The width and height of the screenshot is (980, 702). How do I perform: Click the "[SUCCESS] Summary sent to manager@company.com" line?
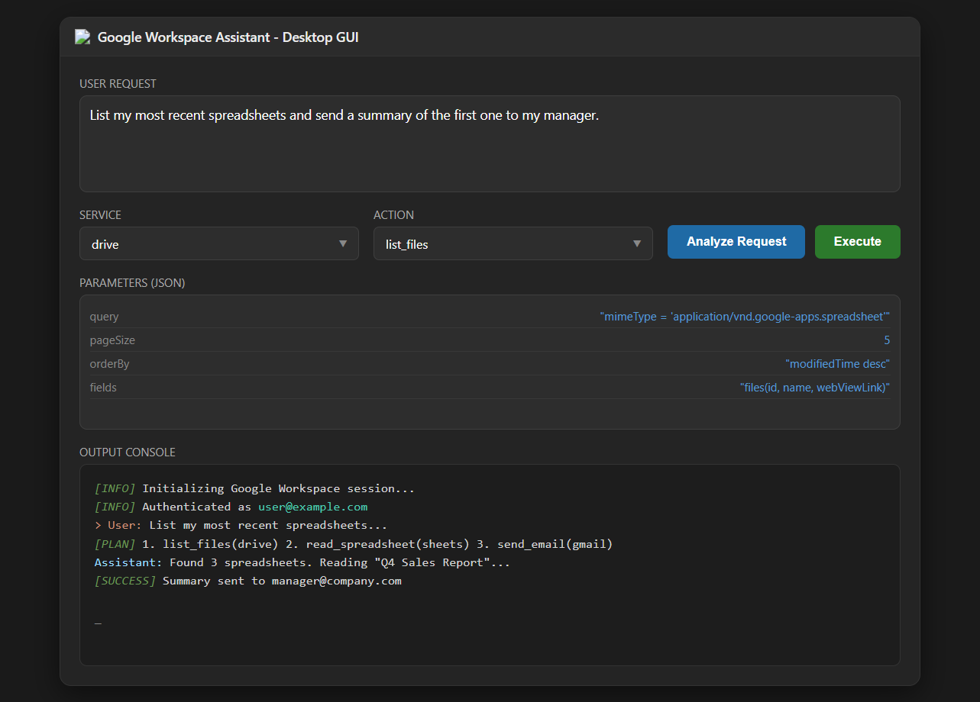coord(247,581)
